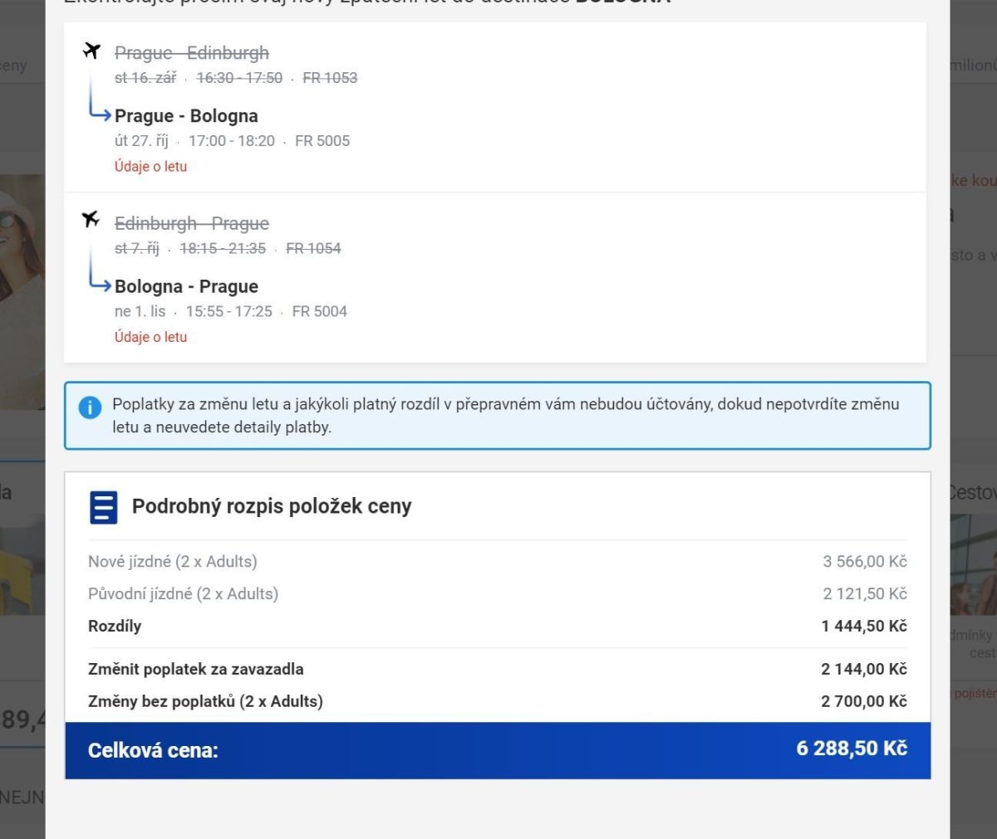Click the crossed-out Edinburgh - Prague route
This screenshot has width=997, height=839.
tap(191, 223)
